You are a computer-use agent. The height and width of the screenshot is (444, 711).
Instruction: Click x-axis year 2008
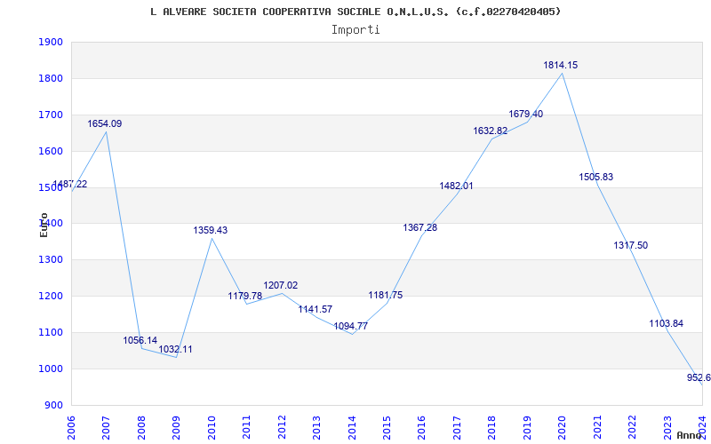[x=141, y=427]
